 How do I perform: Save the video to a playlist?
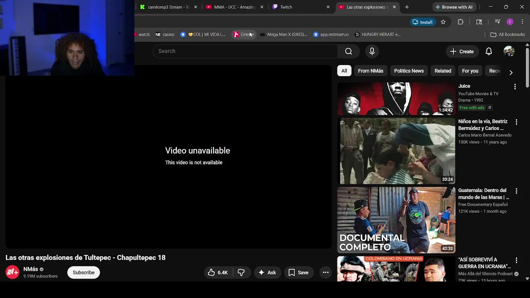[x=299, y=272]
